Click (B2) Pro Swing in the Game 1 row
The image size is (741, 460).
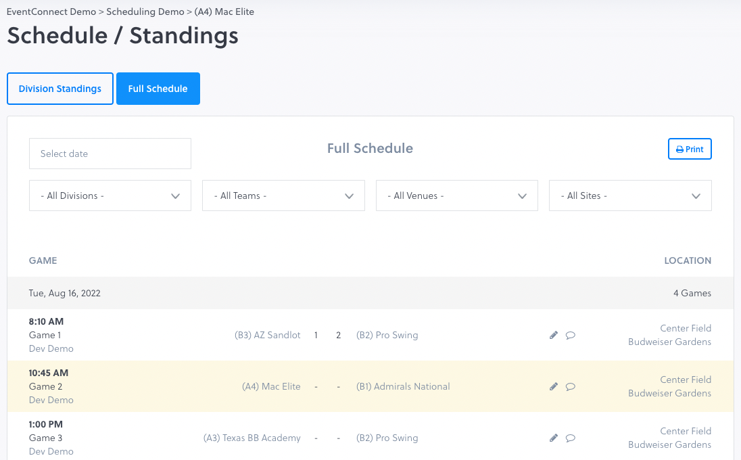[x=387, y=335]
